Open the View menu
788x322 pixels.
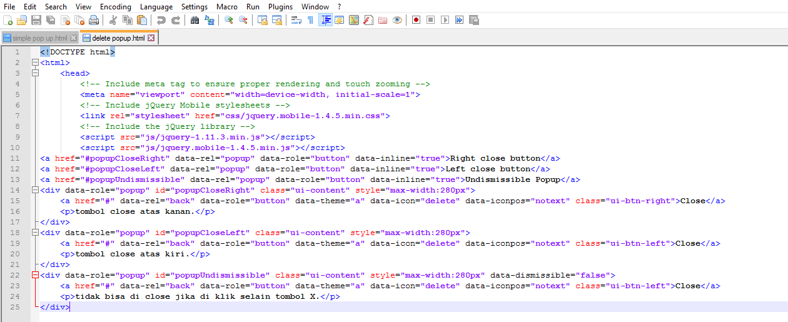click(x=83, y=6)
